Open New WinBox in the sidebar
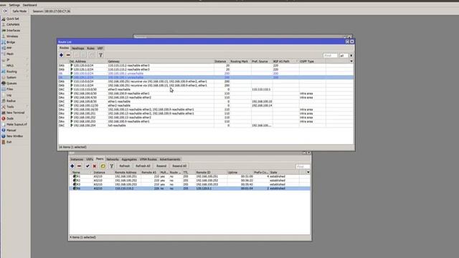 (14, 136)
